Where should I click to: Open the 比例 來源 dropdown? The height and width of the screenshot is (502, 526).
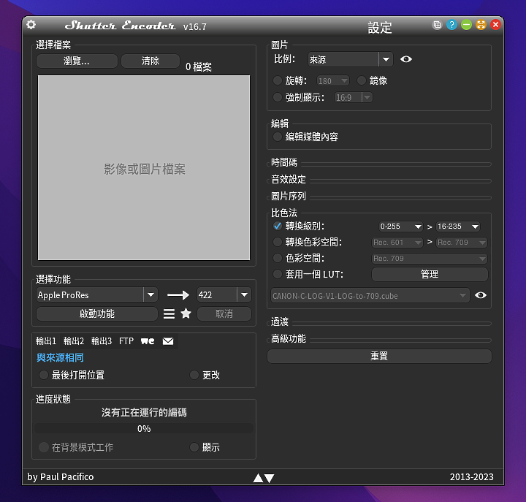[x=350, y=59]
